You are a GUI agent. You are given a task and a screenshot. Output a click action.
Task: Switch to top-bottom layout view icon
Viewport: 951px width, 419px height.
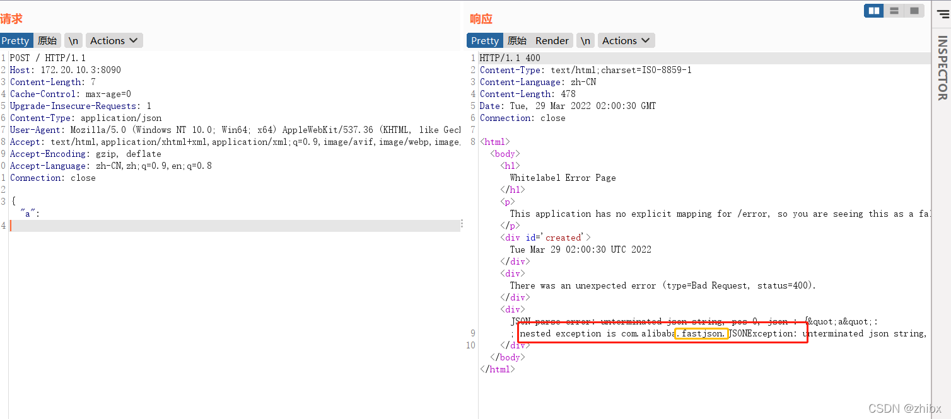894,11
